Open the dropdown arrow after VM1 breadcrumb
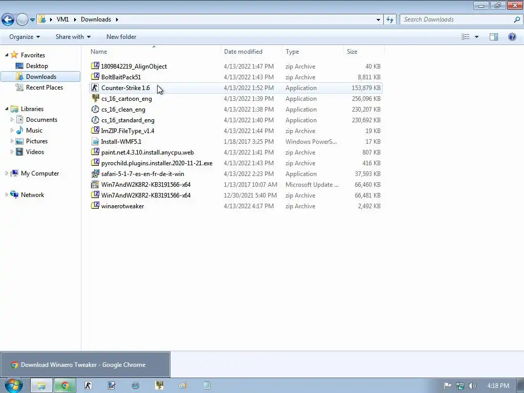Image resolution: width=524 pixels, height=393 pixels. [74, 19]
